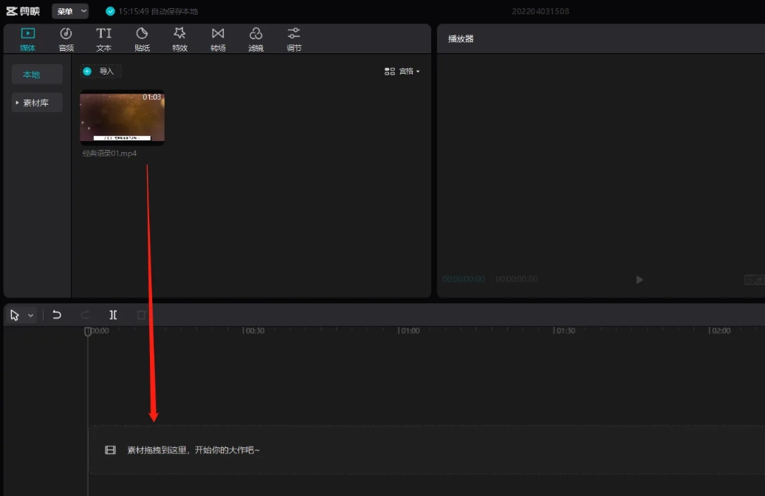The image size is (765, 496).
Task: Switch to the 音频 (Audio) tab
Action: point(66,38)
